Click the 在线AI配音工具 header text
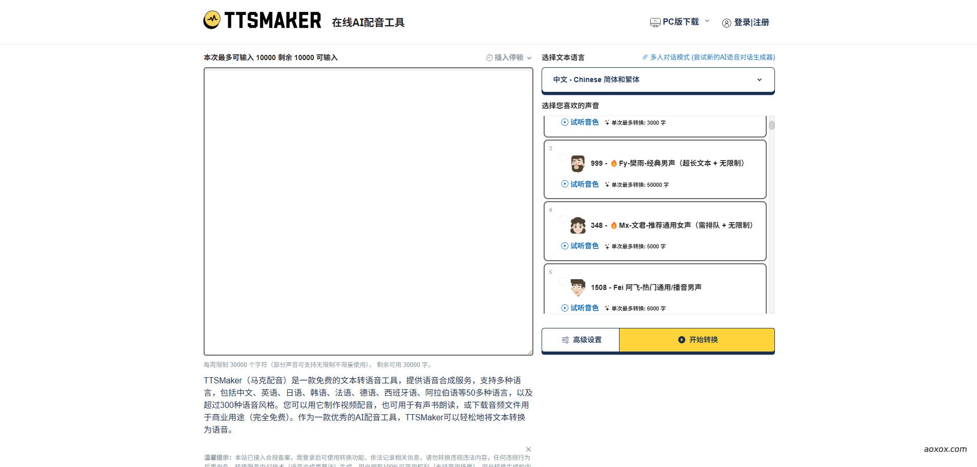Viewport: 977px width, 467px height. click(368, 23)
